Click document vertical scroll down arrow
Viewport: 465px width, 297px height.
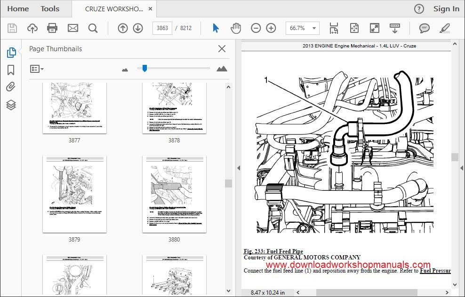pyautogui.click(x=455, y=285)
